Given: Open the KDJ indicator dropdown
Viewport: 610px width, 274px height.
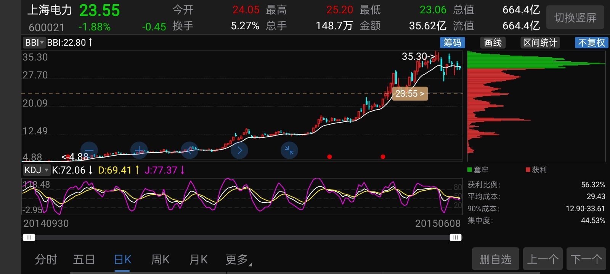Looking at the screenshot, I should pyautogui.click(x=36, y=170).
